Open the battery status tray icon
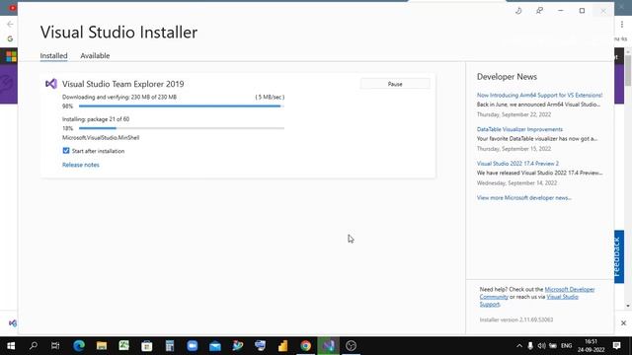 [553, 346]
